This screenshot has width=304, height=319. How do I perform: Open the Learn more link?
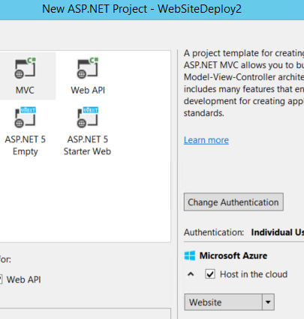pyautogui.click(x=206, y=140)
